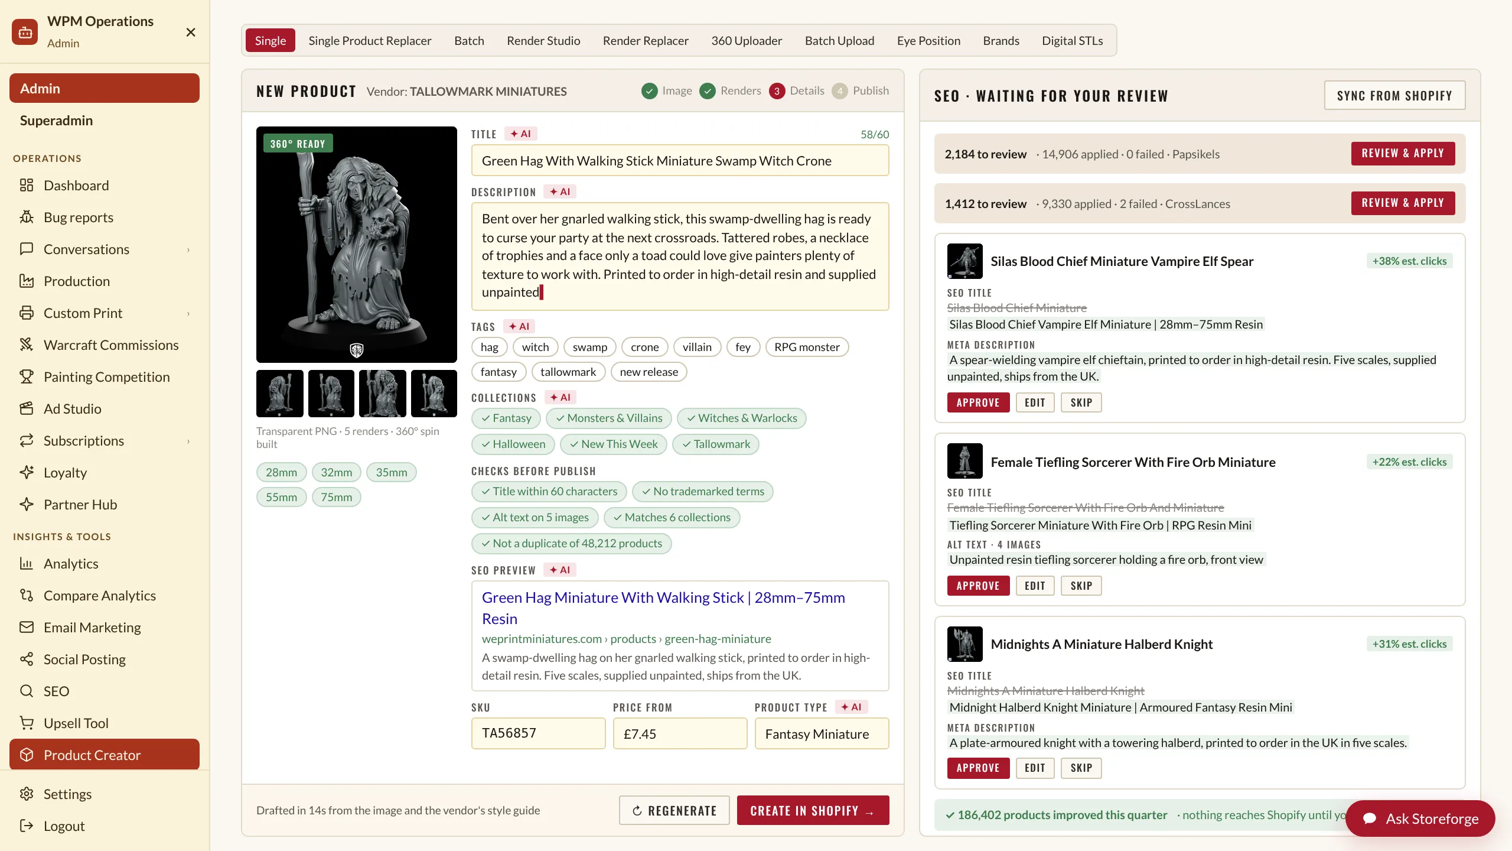
Task: Expand the Subscriptions submenu chevron
Action: (x=188, y=441)
